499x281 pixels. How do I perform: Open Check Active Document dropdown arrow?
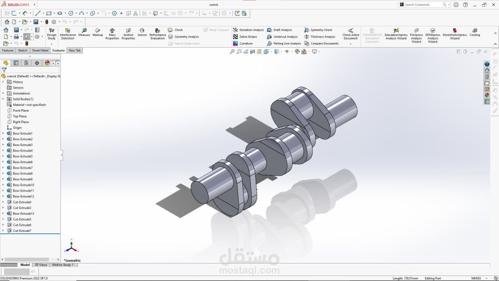pyautogui.click(x=350, y=44)
